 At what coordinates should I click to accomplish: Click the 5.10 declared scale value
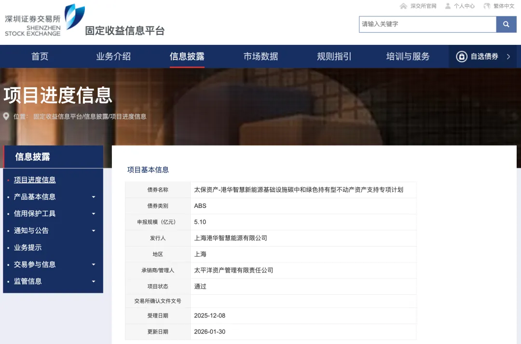tap(200, 222)
